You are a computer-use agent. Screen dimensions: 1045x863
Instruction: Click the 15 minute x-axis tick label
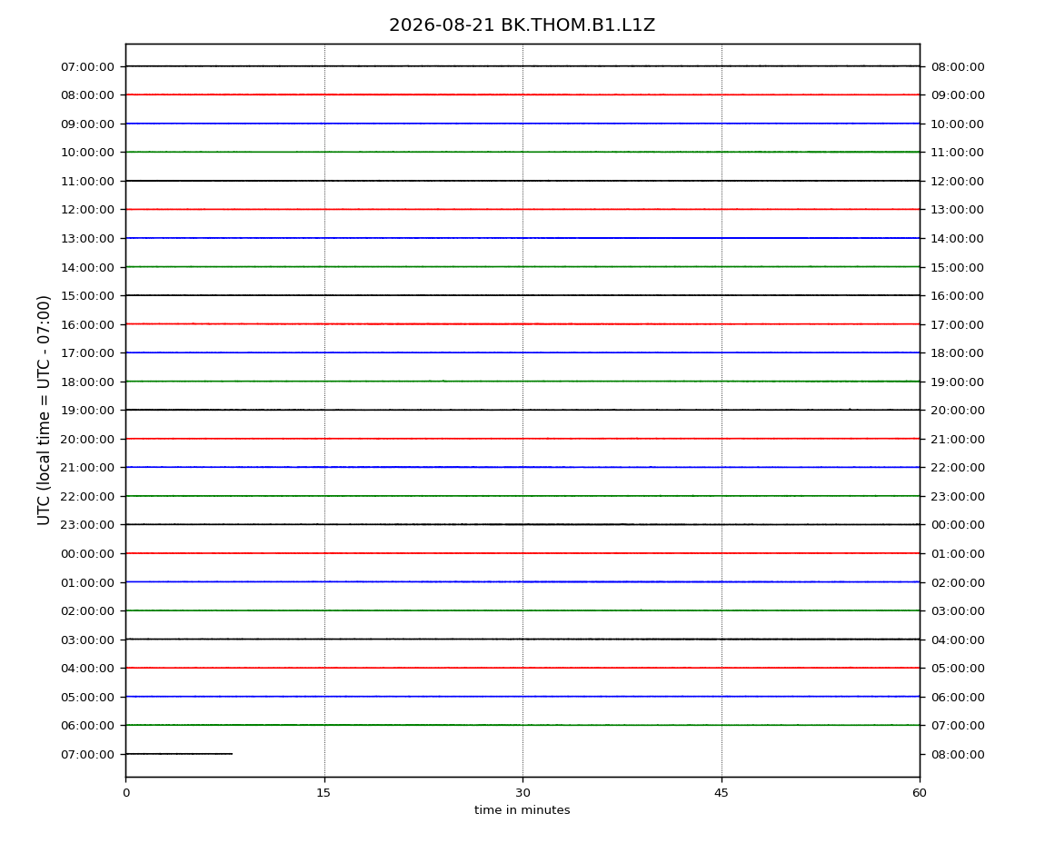pos(323,793)
